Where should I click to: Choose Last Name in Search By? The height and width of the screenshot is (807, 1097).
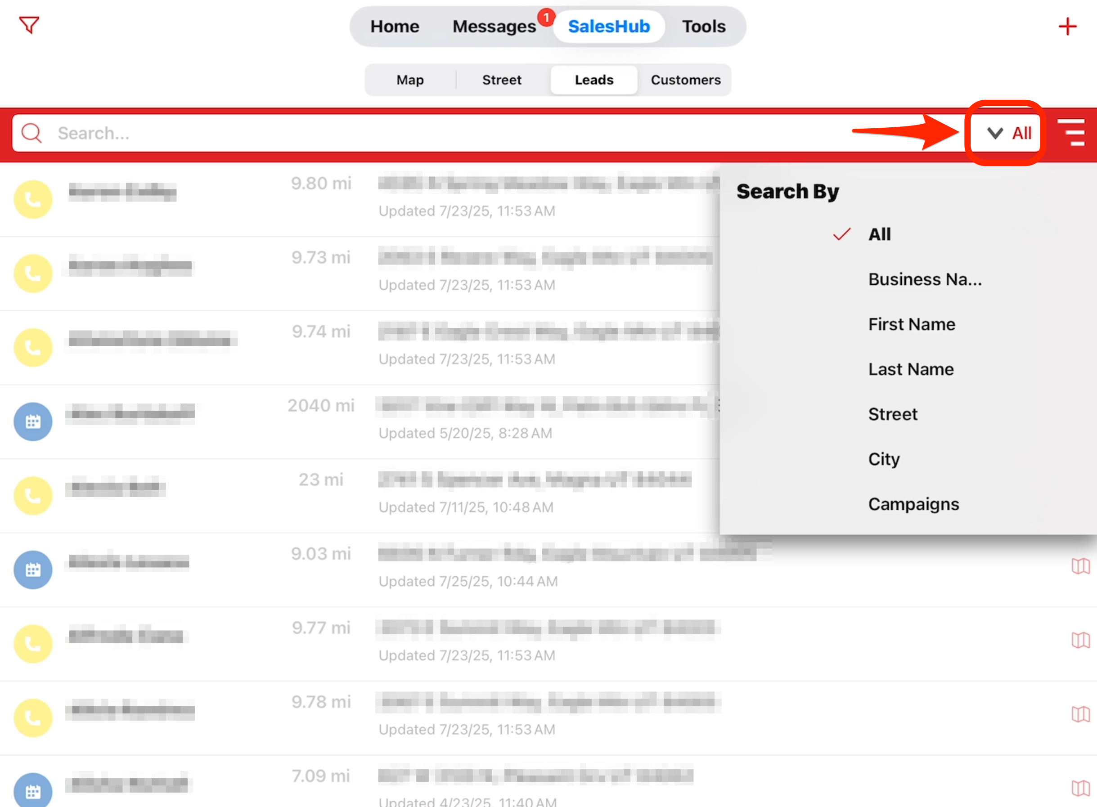[910, 369]
